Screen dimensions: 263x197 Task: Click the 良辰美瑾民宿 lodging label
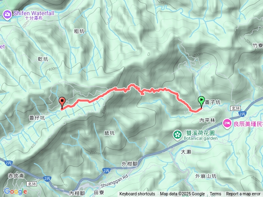coord(248,124)
